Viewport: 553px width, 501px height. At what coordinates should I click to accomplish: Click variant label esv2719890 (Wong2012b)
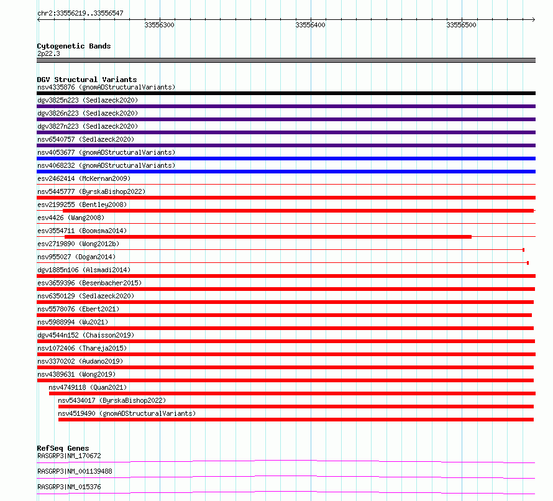(78, 244)
